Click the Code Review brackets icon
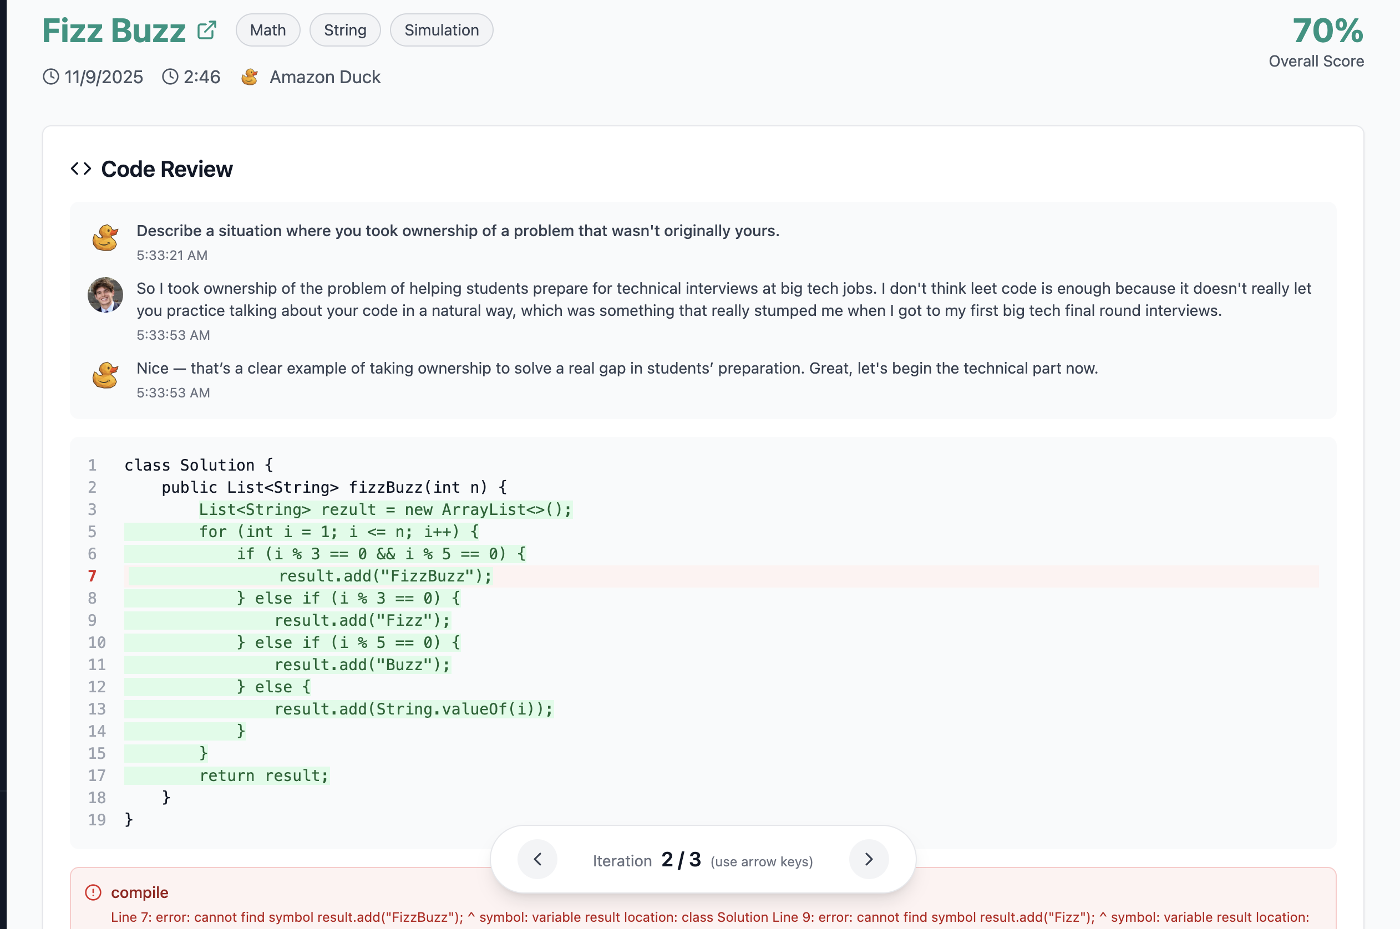This screenshot has width=1400, height=929. click(81, 169)
